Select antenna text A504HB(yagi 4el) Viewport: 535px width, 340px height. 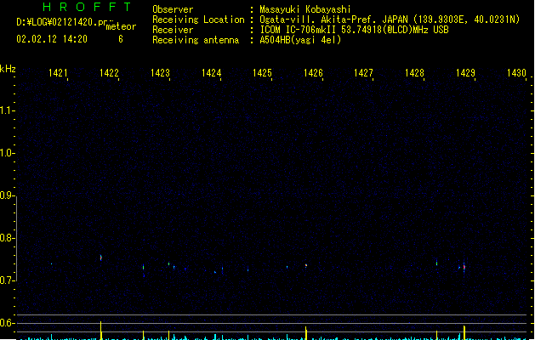300,40
